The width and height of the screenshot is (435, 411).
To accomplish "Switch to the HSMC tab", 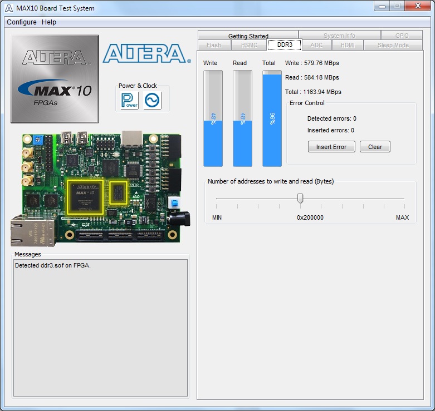I will coord(249,45).
